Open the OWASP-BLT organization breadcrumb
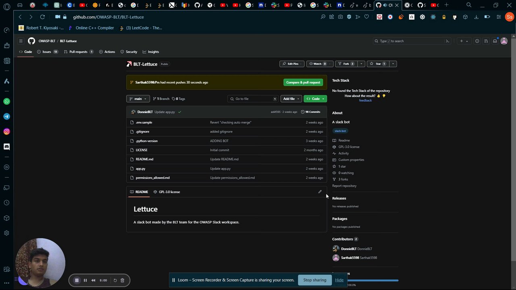This screenshot has width=516, height=290. click(x=47, y=41)
